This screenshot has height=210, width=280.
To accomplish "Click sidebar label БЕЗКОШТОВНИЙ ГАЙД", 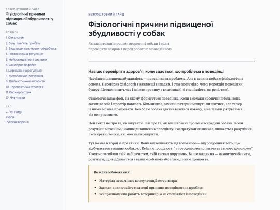I will (23, 9).
